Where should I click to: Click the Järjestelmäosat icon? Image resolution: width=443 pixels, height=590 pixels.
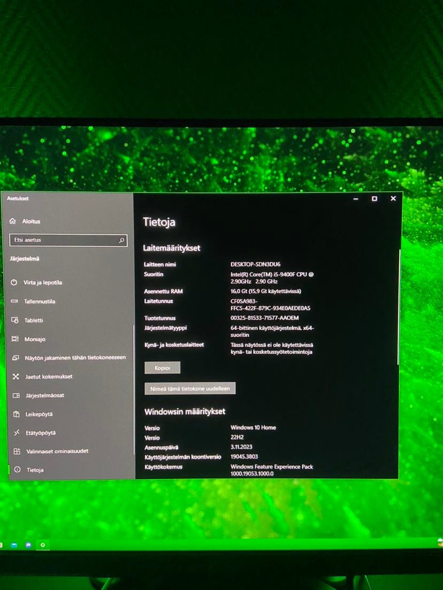click(16, 395)
